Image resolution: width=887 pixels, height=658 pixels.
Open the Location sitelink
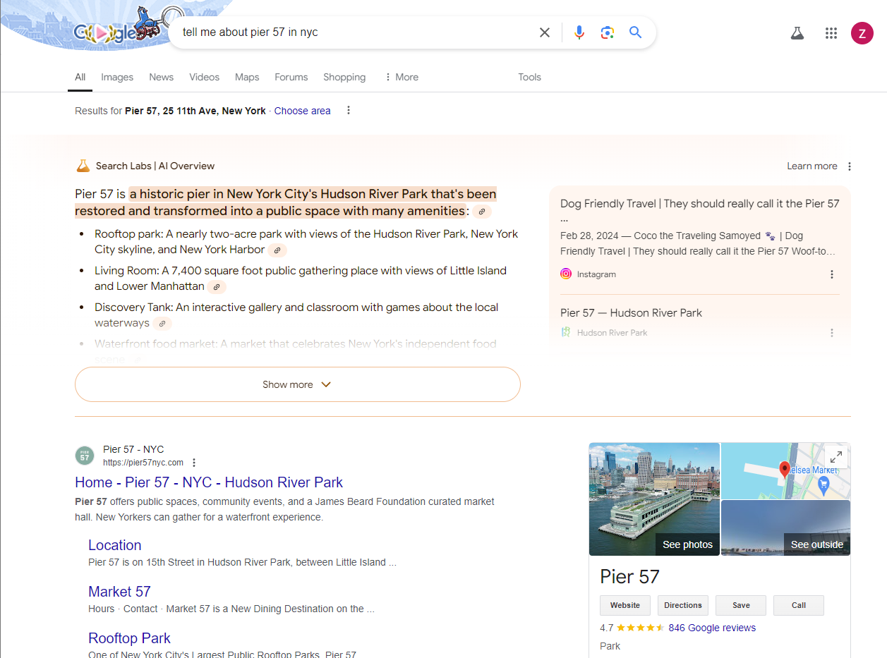tap(114, 545)
